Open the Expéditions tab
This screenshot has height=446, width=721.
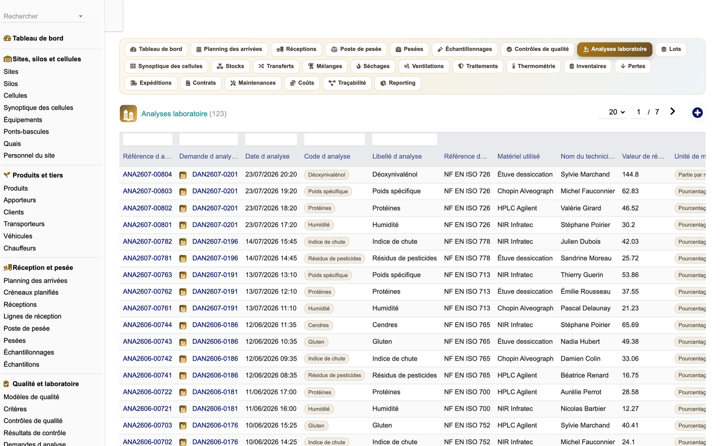[x=151, y=83]
